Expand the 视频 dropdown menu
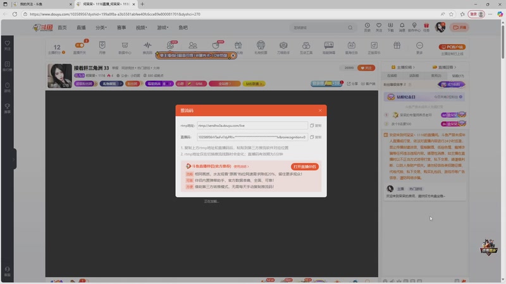The height and width of the screenshot is (284, 506). [x=141, y=28]
